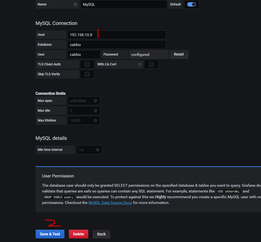Tick the Skip TLS Verify checkbox
The height and width of the screenshot is (242, 261).
(x=87, y=74)
